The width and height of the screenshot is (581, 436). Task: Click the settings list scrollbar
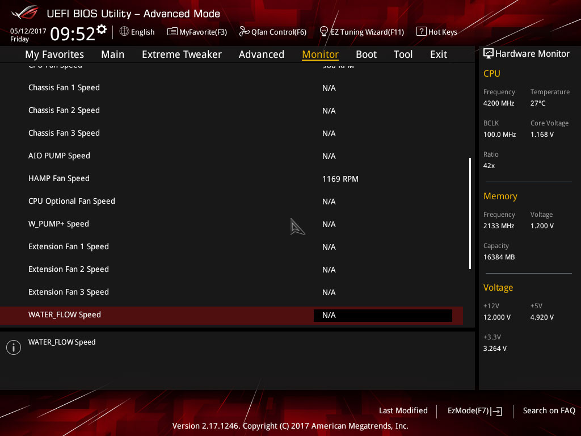pos(470,213)
